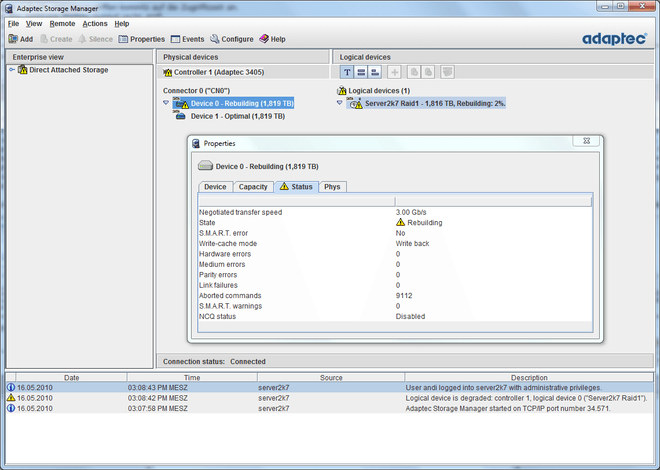Image resolution: width=660 pixels, height=470 pixels.
Task: Close the Properties dialog
Action: 586,141
